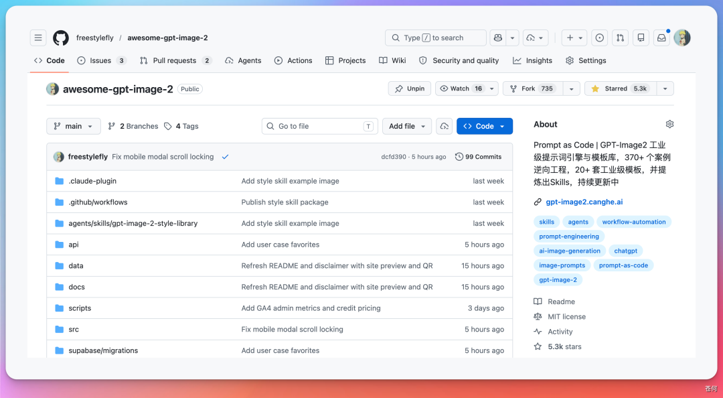Toggle Starred button to unstar repository

tap(620, 88)
